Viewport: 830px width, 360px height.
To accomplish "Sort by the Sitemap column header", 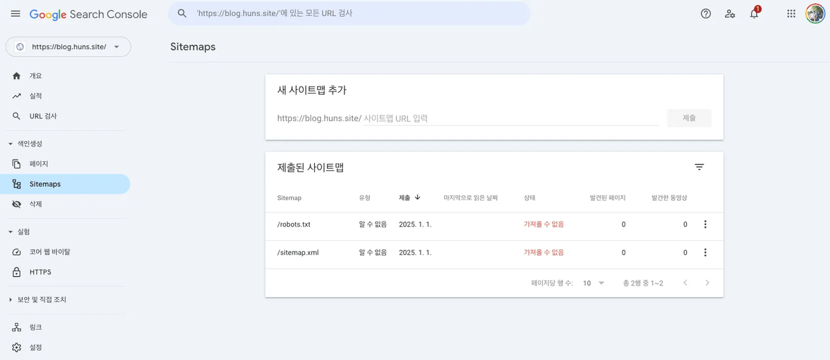I will [289, 198].
